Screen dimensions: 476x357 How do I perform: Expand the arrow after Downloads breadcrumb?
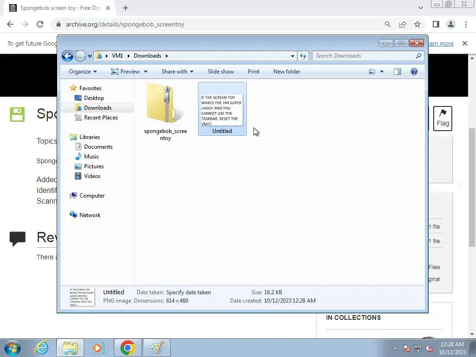(x=167, y=56)
